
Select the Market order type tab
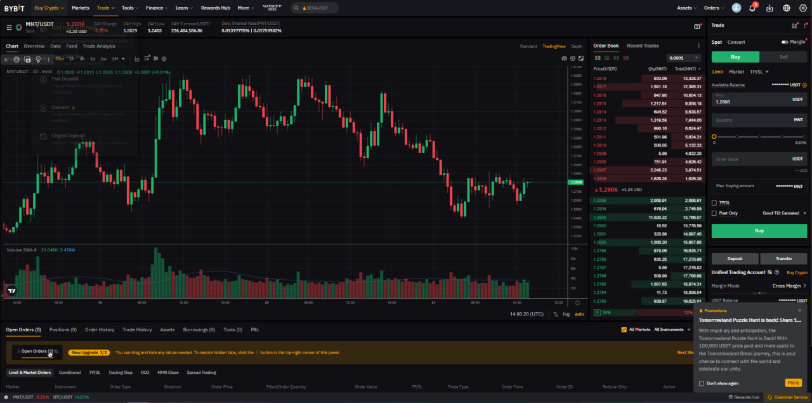point(737,72)
